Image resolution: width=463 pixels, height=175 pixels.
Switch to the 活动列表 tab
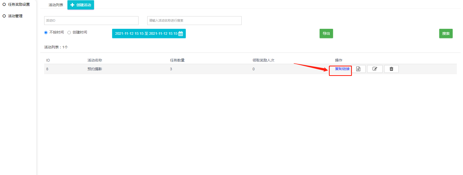(56, 5)
